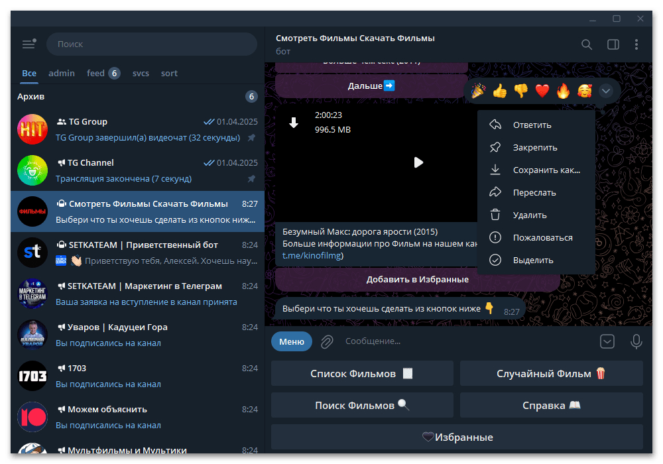Open the svcs folder tab
This screenshot has width=663, height=464.
click(x=141, y=73)
